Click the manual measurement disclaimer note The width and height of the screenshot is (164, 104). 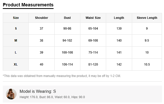62,76
